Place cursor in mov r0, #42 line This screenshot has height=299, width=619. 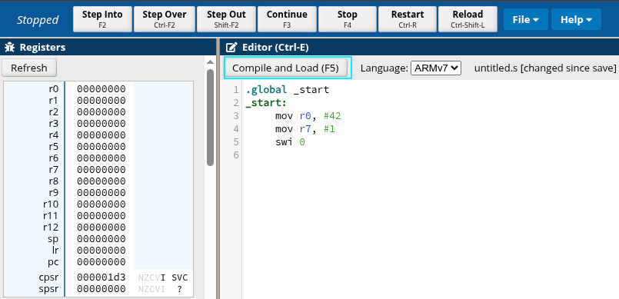tap(308, 116)
